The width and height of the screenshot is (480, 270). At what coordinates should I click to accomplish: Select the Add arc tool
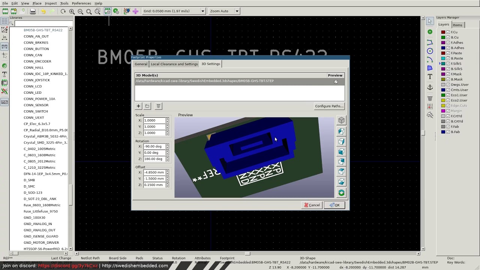point(430,60)
